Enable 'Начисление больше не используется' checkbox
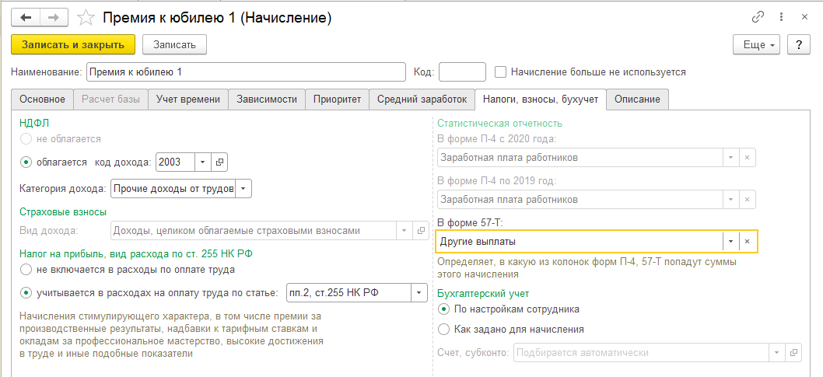The image size is (823, 377). coord(501,72)
